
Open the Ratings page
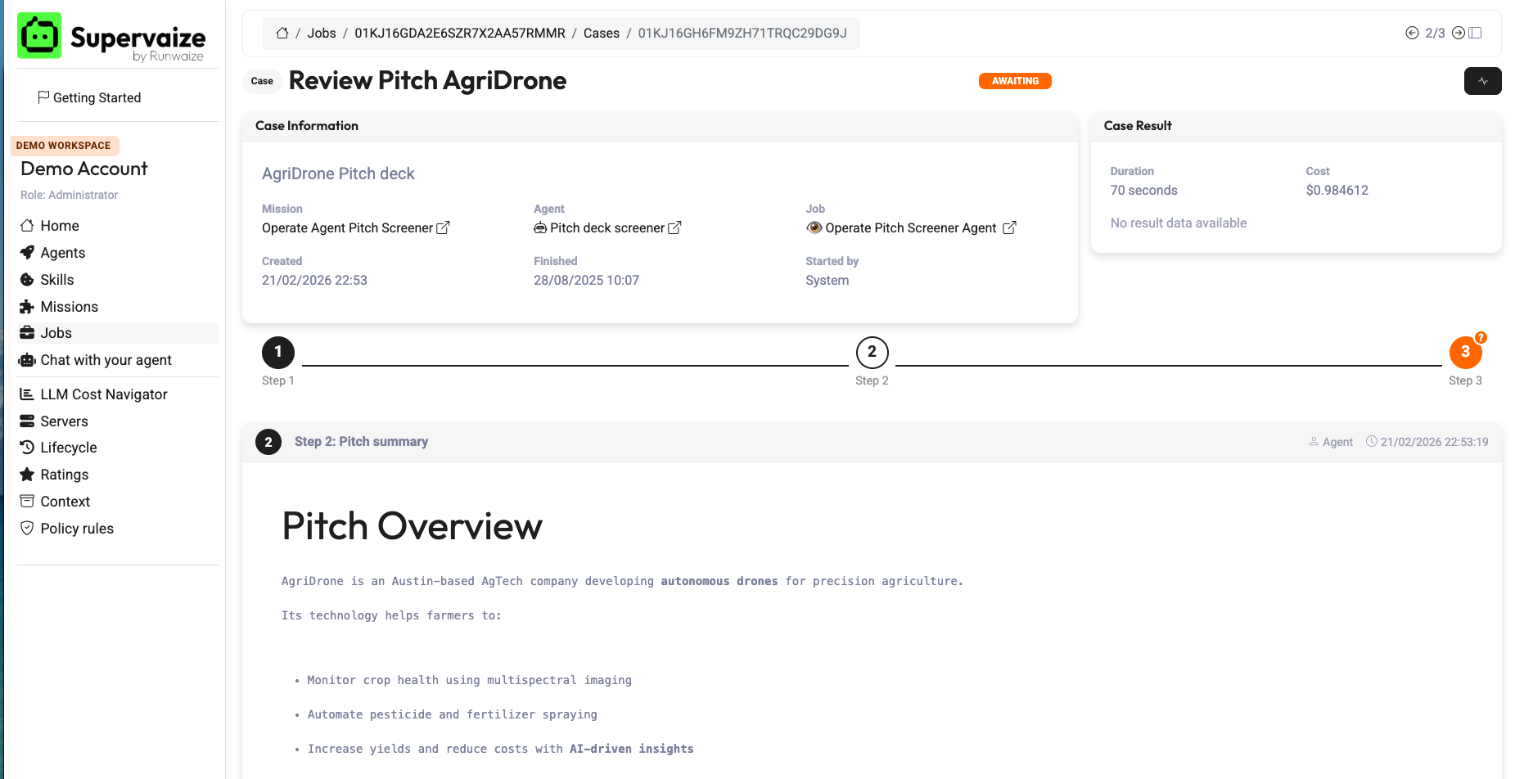(x=64, y=475)
